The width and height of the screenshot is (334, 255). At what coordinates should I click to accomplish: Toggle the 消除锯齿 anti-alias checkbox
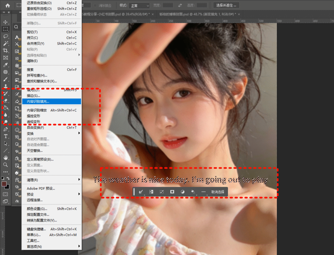coord(96,6)
